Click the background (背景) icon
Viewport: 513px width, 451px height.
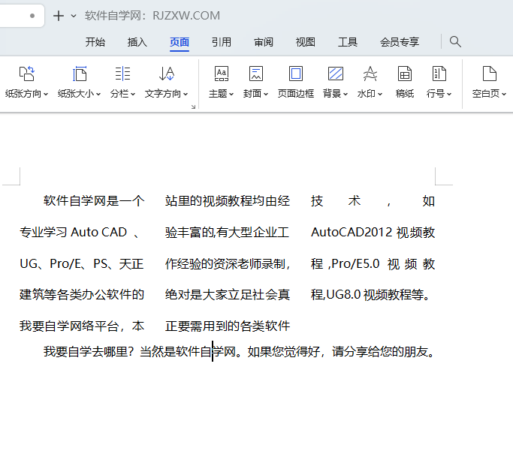point(336,74)
